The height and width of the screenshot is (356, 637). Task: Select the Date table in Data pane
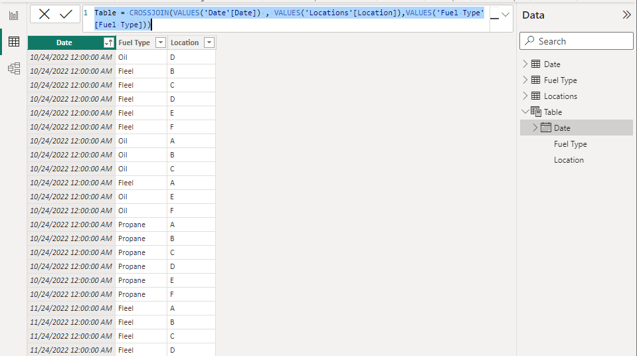(552, 64)
